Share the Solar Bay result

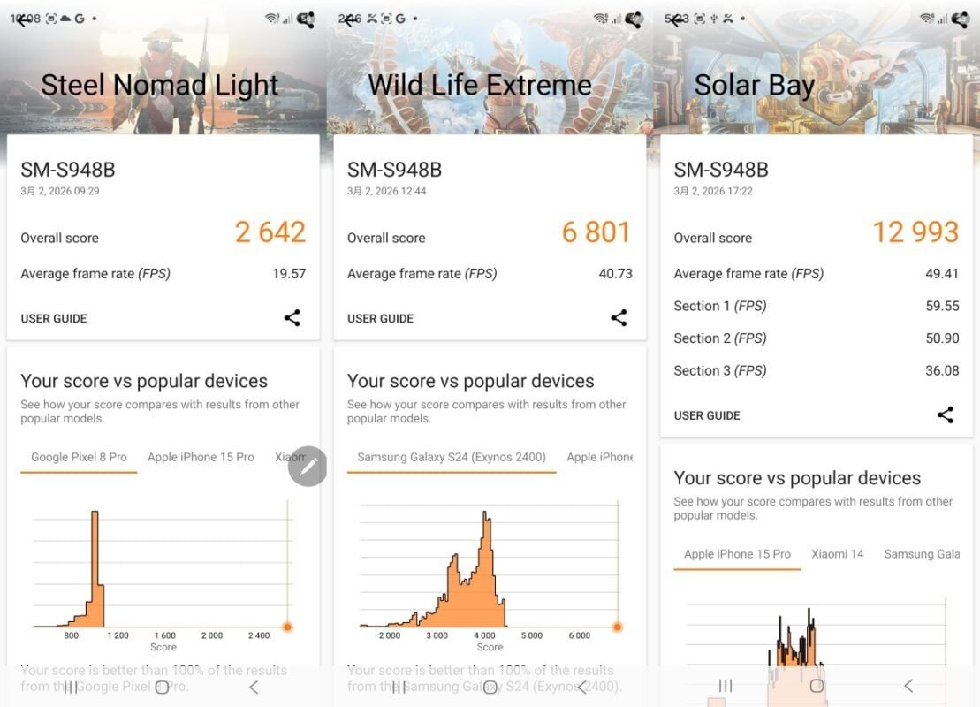(x=946, y=414)
